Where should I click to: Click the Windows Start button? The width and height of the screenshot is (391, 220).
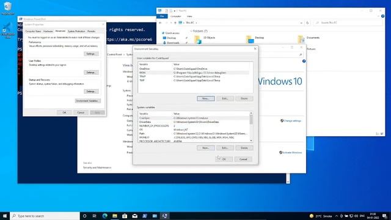(5, 216)
